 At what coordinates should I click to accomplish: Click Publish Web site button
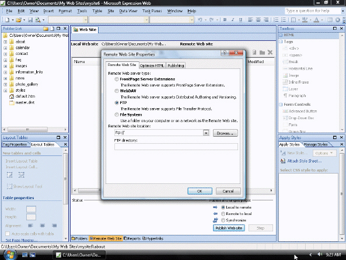coord(229,228)
